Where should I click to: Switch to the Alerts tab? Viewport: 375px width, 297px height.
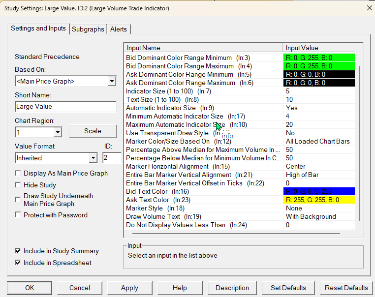tap(119, 29)
